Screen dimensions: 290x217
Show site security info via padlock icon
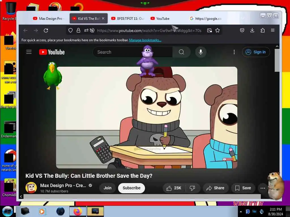coord(78,31)
